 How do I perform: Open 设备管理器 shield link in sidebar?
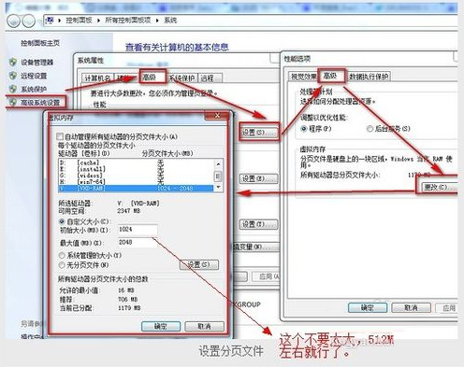click(x=31, y=63)
